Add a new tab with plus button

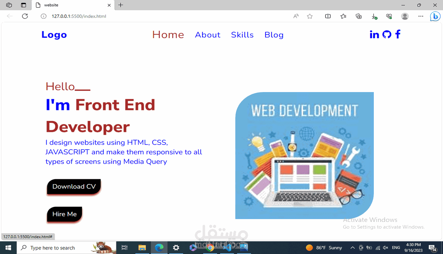[121, 5]
